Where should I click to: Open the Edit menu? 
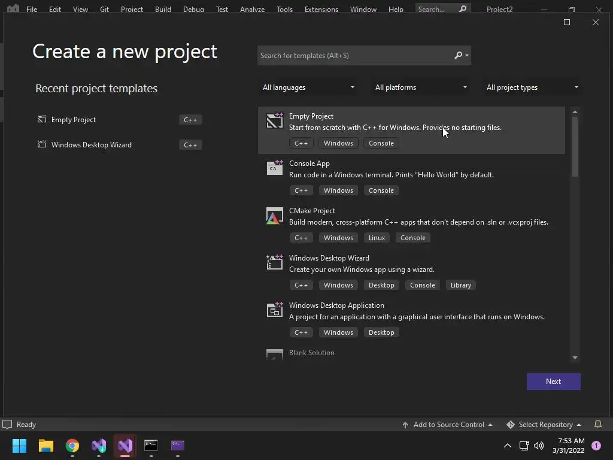click(54, 9)
